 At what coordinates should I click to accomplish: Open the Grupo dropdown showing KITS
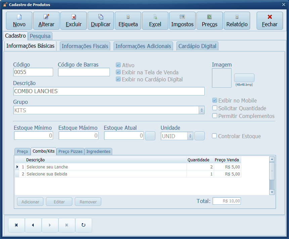pos(202,110)
